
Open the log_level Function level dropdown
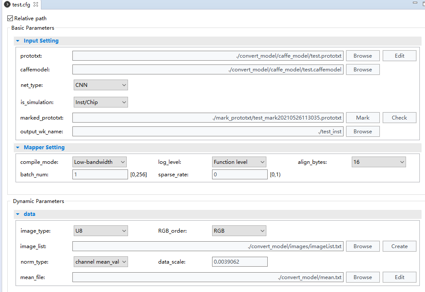[x=239, y=162]
